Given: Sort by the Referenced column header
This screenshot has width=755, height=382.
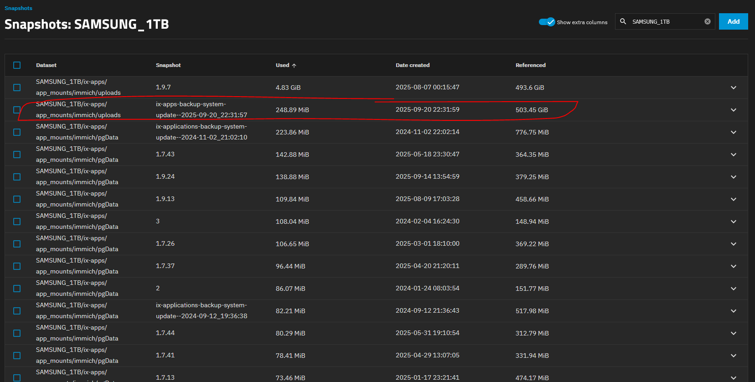Looking at the screenshot, I should [531, 65].
